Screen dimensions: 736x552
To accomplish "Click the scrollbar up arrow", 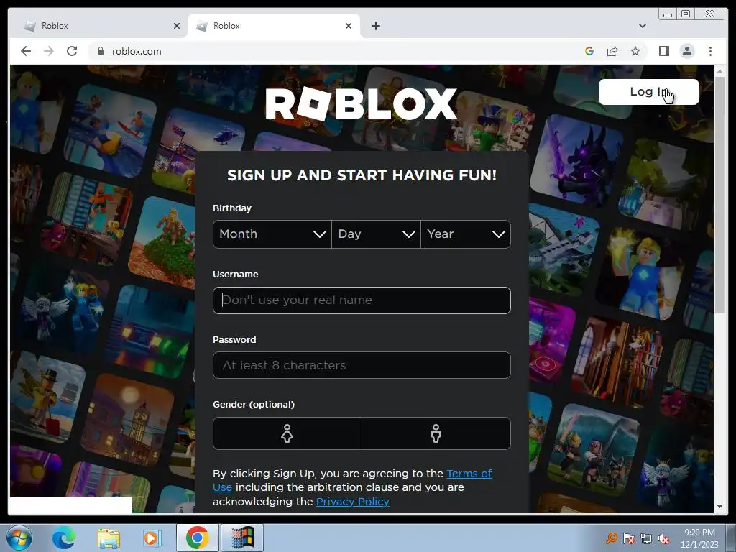I will [719, 71].
